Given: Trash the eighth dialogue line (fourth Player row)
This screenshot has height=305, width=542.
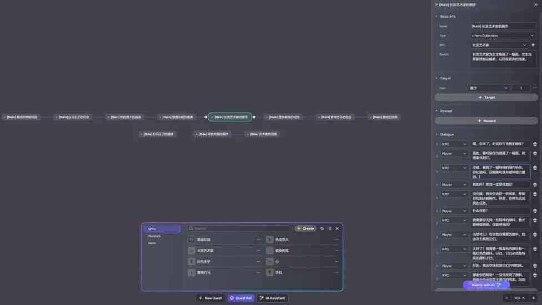Looking at the screenshot, I should 535,235.
